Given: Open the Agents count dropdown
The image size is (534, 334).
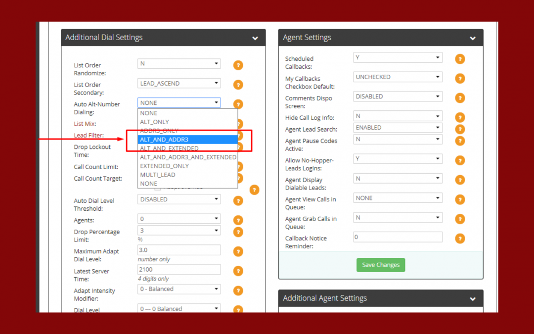Looking at the screenshot, I should click(x=179, y=219).
